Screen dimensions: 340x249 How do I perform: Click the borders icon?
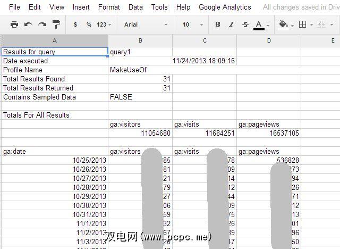[x=302, y=24]
